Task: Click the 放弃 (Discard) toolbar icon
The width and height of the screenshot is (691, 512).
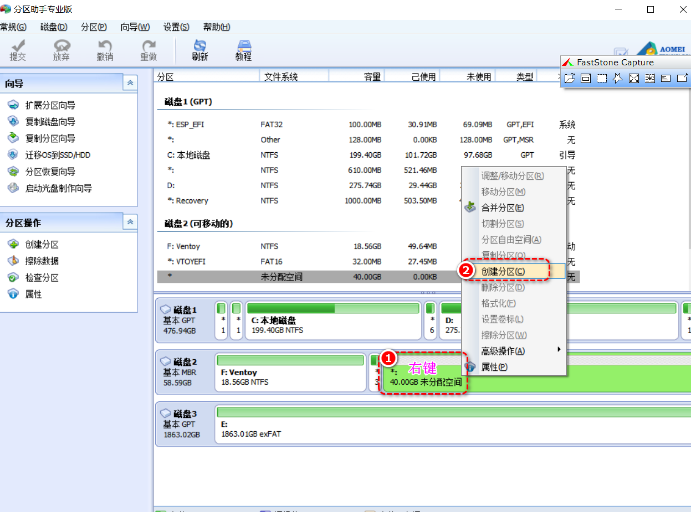Action: click(61, 50)
